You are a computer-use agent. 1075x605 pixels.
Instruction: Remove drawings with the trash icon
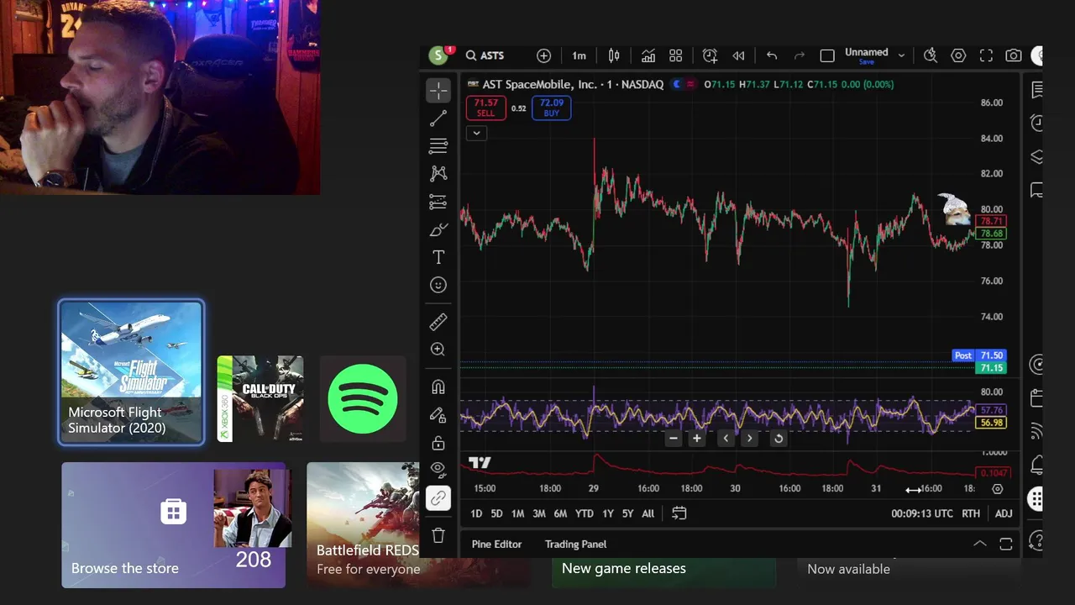pyautogui.click(x=438, y=535)
